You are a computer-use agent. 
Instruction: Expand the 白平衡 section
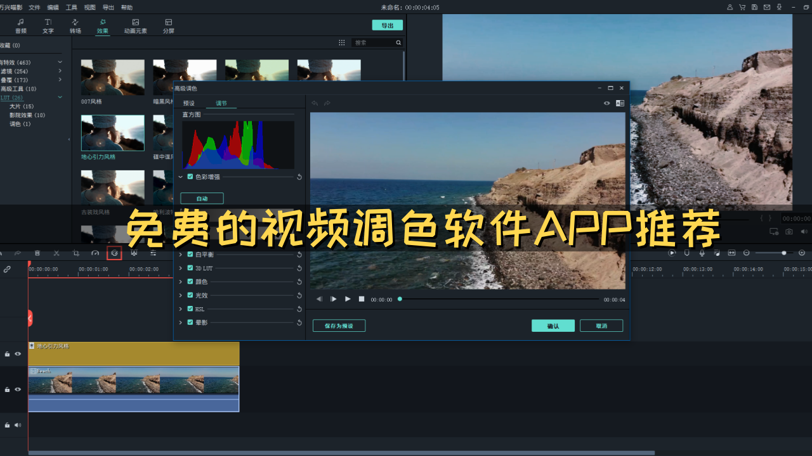(x=181, y=254)
